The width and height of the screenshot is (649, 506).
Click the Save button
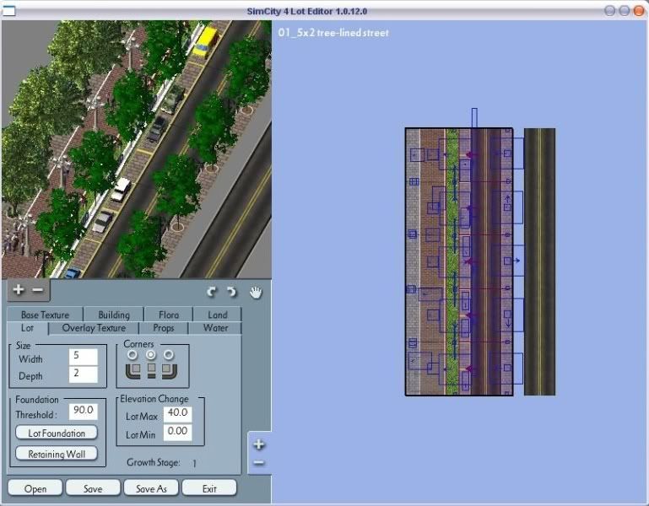(x=93, y=488)
